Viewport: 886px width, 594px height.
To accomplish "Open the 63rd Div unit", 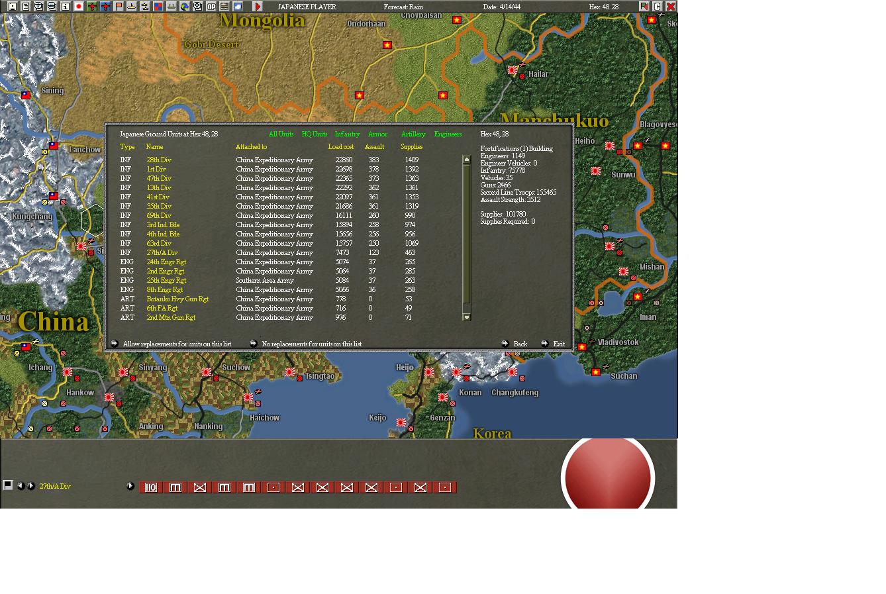I will [159, 244].
